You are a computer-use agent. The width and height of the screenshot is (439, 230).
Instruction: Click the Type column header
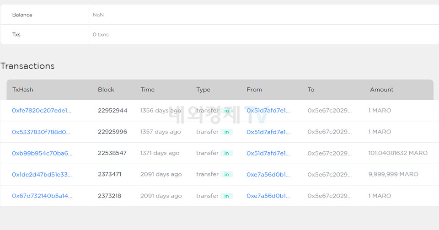coord(203,90)
